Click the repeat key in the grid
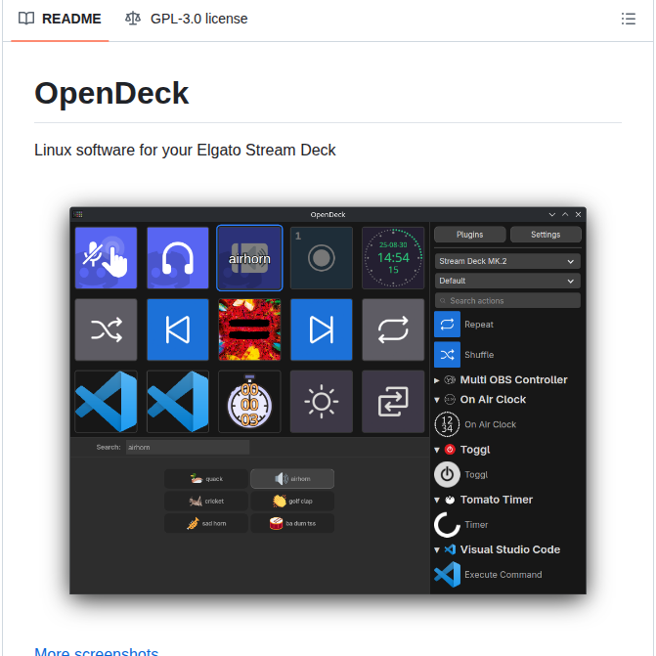The width and height of the screenshot is (656, 656). pyautogui.click(x=393, y=329)
